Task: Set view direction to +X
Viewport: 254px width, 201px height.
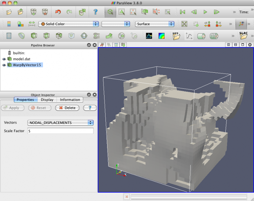Action: [x=207, y=24]
